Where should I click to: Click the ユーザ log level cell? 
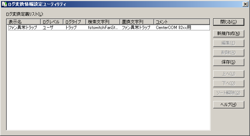point(48,28)
